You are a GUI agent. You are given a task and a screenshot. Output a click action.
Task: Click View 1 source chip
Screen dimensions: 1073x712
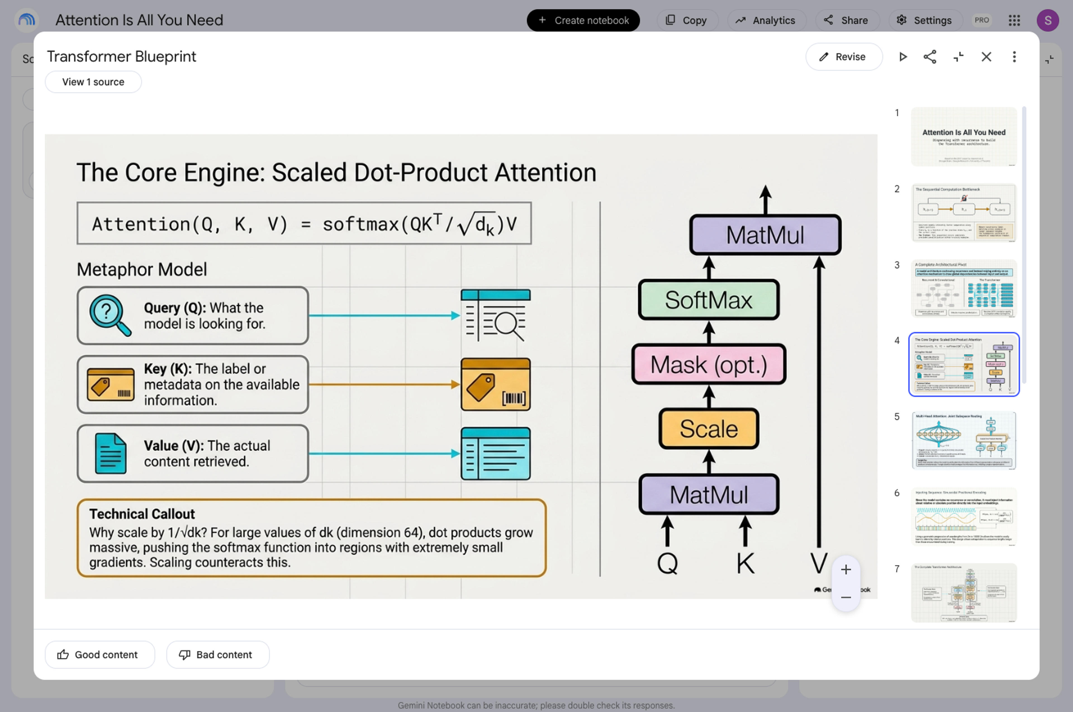[93, 82]
